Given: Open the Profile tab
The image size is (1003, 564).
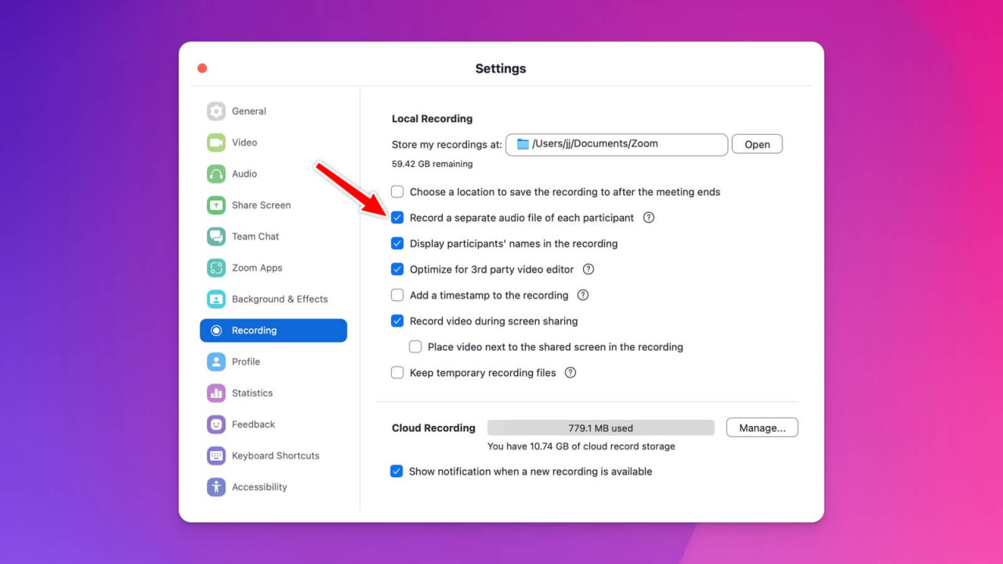Looking at the screenshot, I should (x=215, y=361).
